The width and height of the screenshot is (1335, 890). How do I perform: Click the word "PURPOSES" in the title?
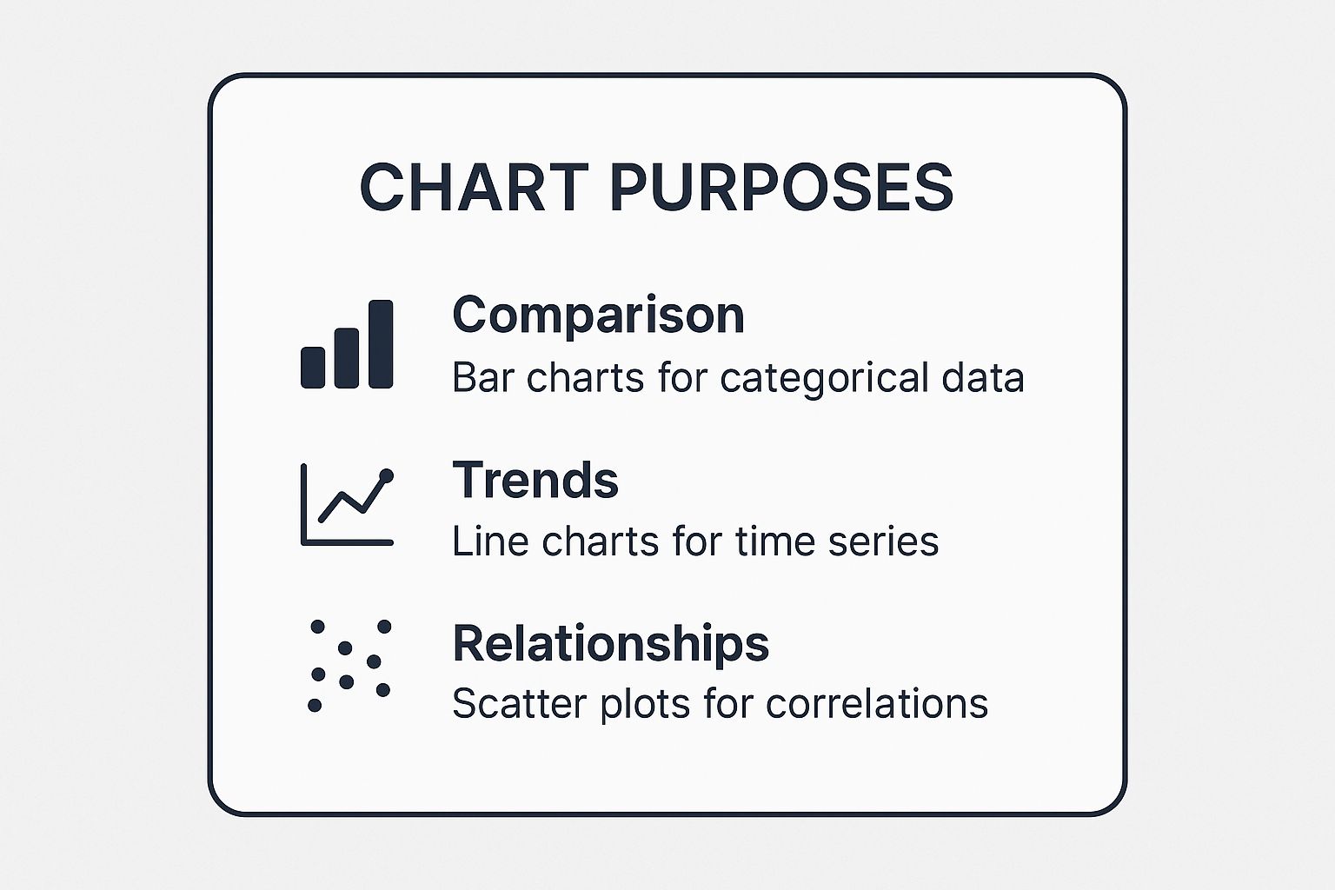(x=780, y=187)
